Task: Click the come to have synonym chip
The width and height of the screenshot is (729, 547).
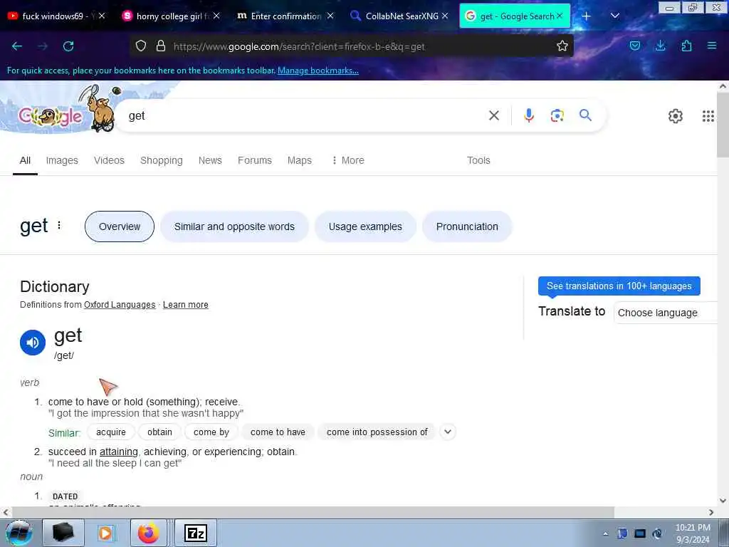Action: pos(278,432)
